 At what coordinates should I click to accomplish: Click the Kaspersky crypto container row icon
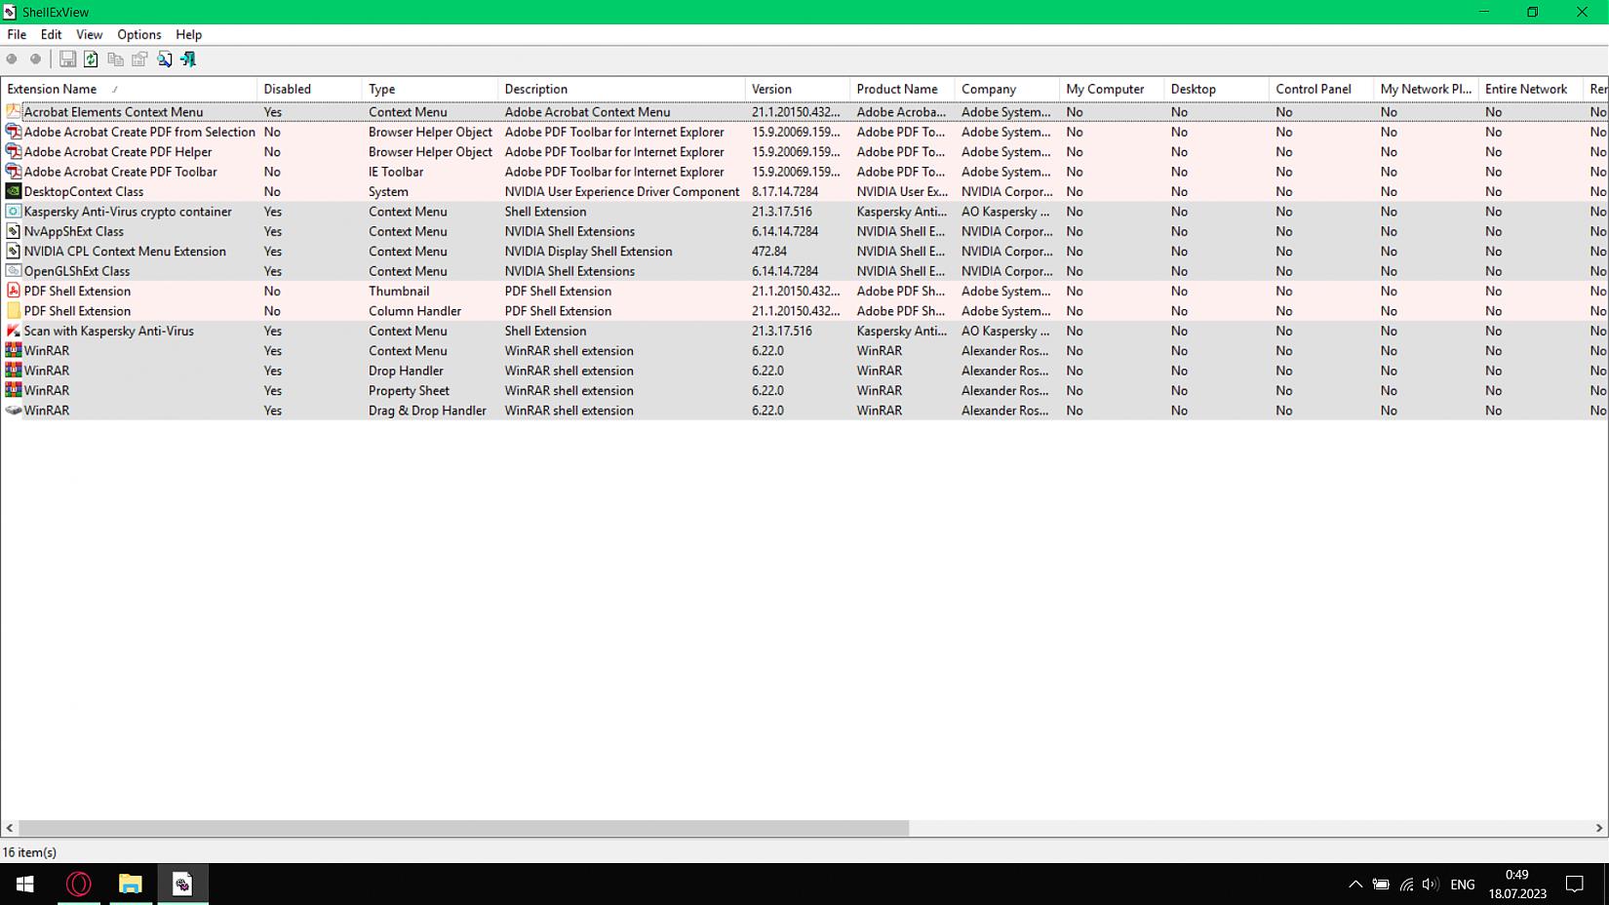click(x=14, y=212)
